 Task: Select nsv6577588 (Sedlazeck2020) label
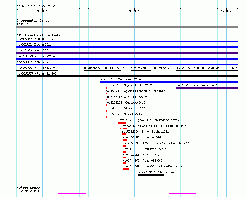tap(197, 85)
